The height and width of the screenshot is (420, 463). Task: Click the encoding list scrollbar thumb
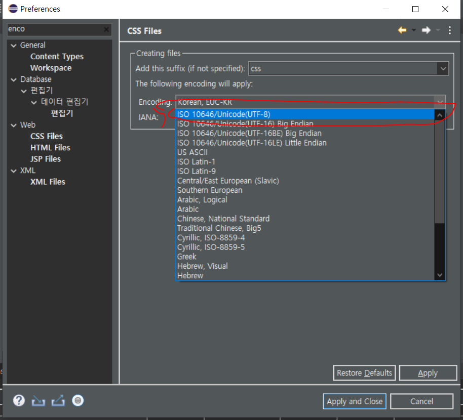[x=440, y=172]
